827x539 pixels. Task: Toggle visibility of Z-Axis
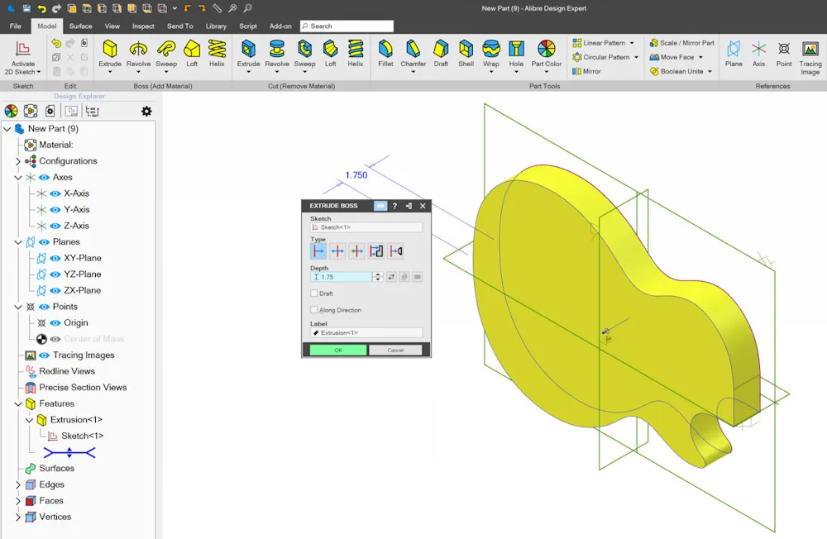(x=55, y=226)
